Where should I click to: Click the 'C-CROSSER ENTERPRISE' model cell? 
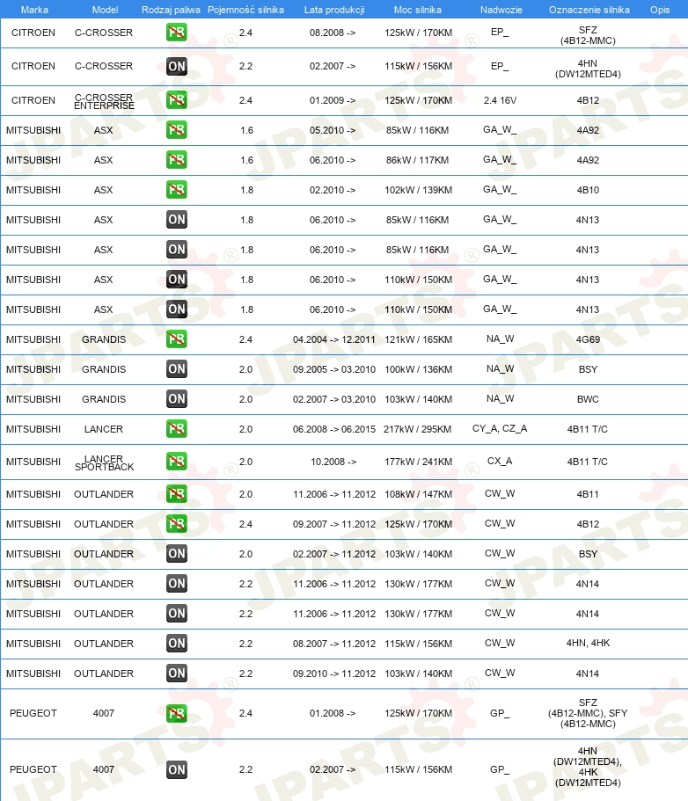104,101
